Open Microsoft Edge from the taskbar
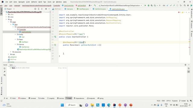 click(x=109, y=105)
